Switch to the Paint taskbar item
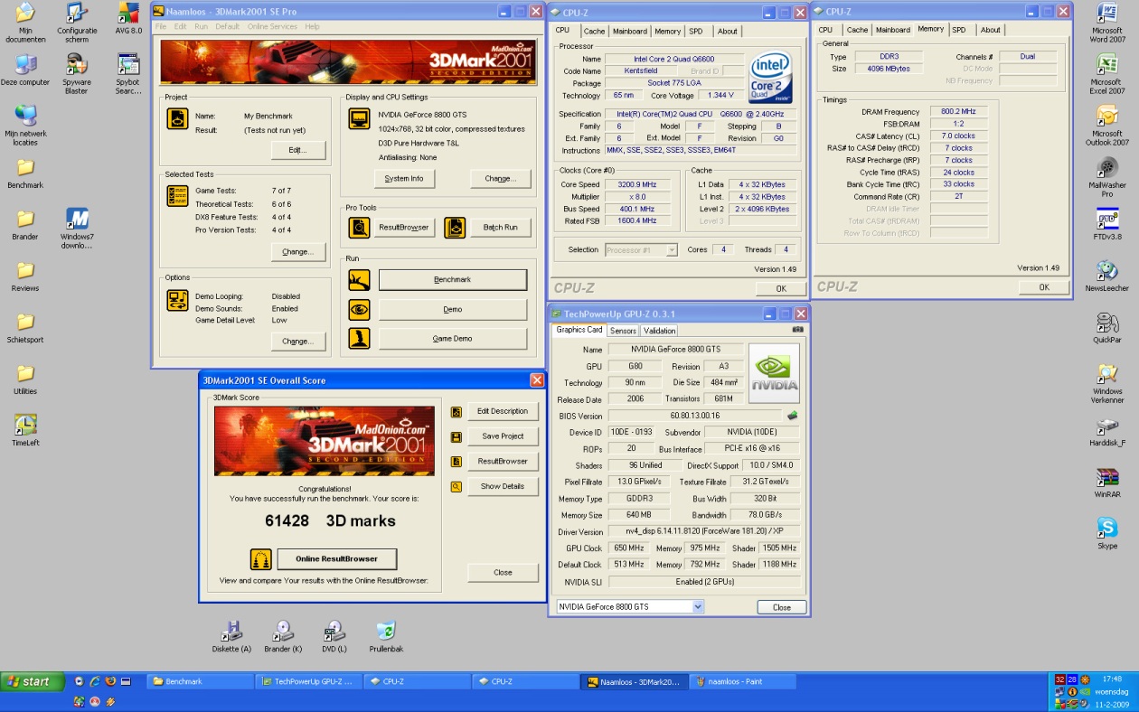1139x712 pixels. click(x=742, y=682)
